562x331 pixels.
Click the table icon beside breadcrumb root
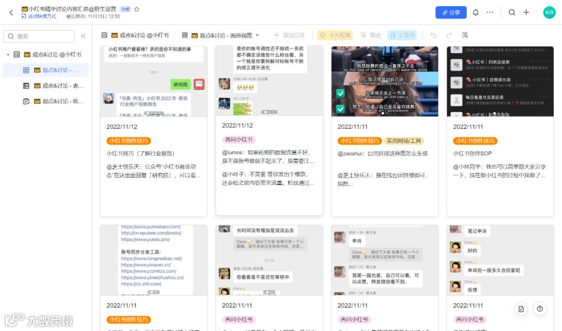pyautogui.click(x=104, y=35)
